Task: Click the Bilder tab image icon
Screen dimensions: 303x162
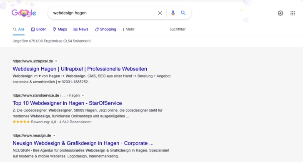Action: [33, 29]
